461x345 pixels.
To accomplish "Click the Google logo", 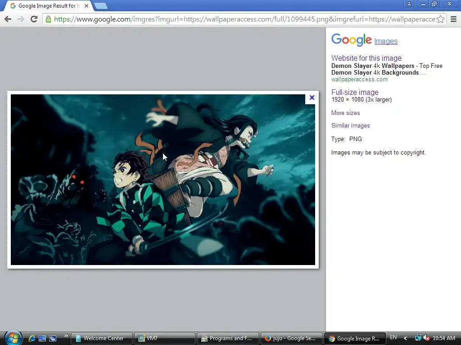I will (x=351, y=40).
